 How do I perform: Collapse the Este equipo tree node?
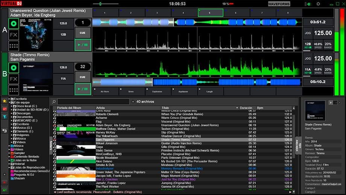[x=9, y=102]
